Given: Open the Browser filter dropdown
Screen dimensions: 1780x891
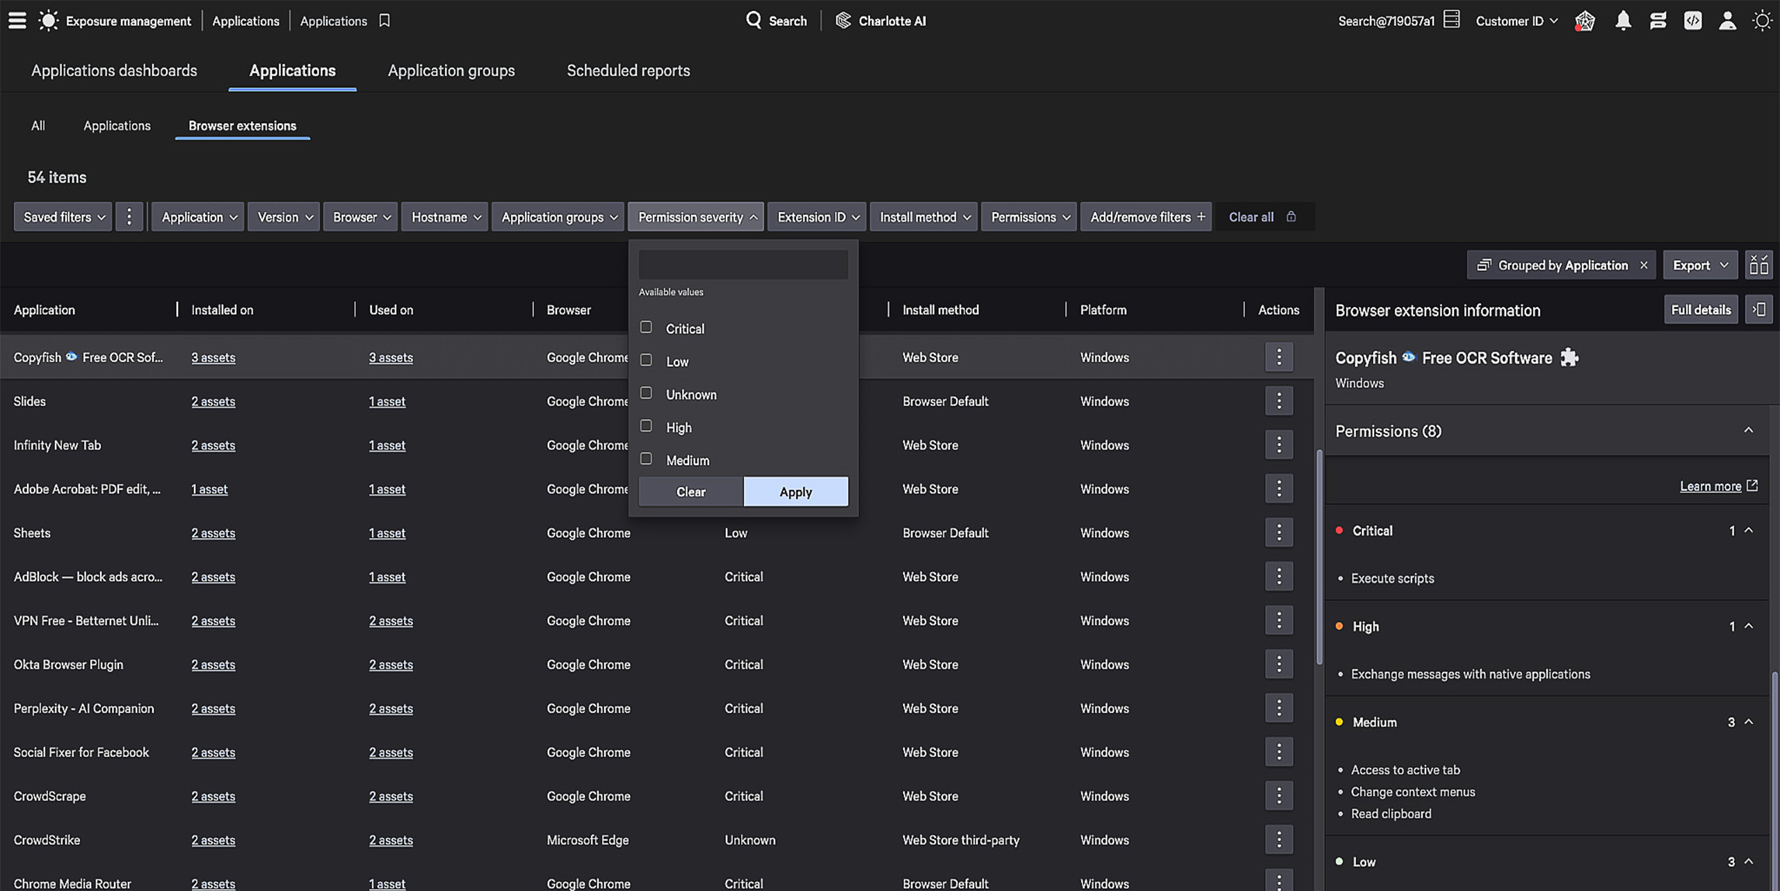Looking at the screenshot, I should click(x=361, y=217).
